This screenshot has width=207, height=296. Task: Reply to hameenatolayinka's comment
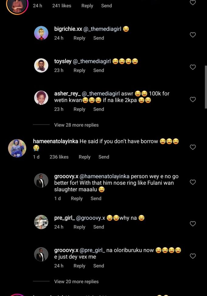tap(85, 157)
